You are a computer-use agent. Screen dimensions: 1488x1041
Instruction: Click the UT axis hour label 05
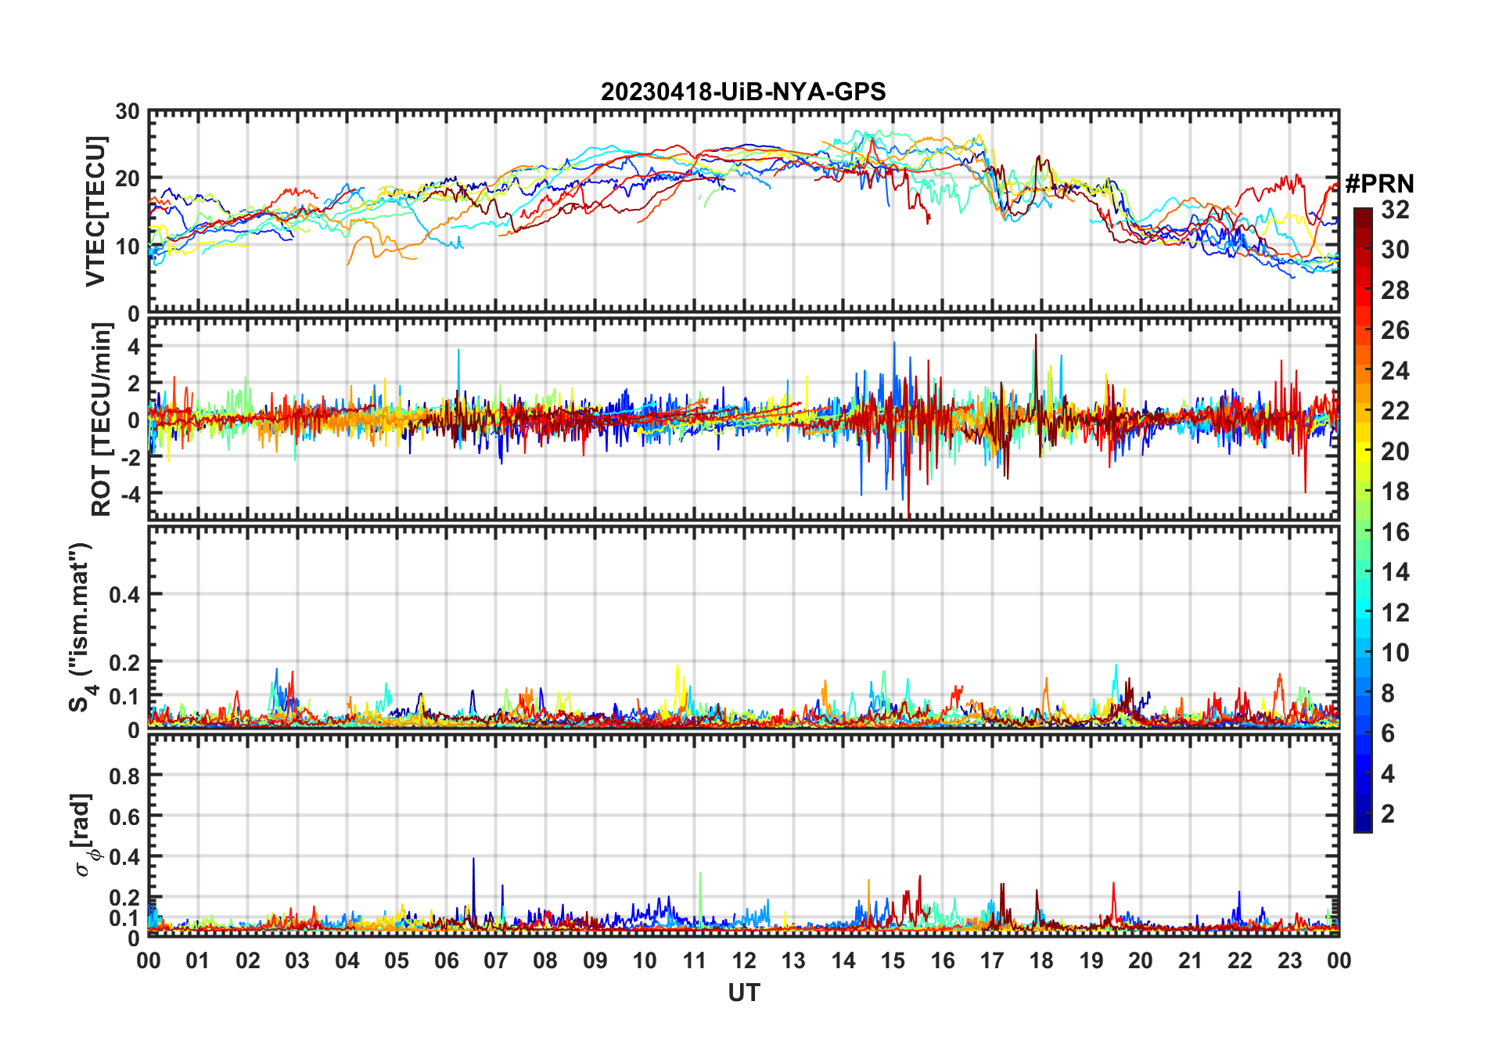click(397, 960)
